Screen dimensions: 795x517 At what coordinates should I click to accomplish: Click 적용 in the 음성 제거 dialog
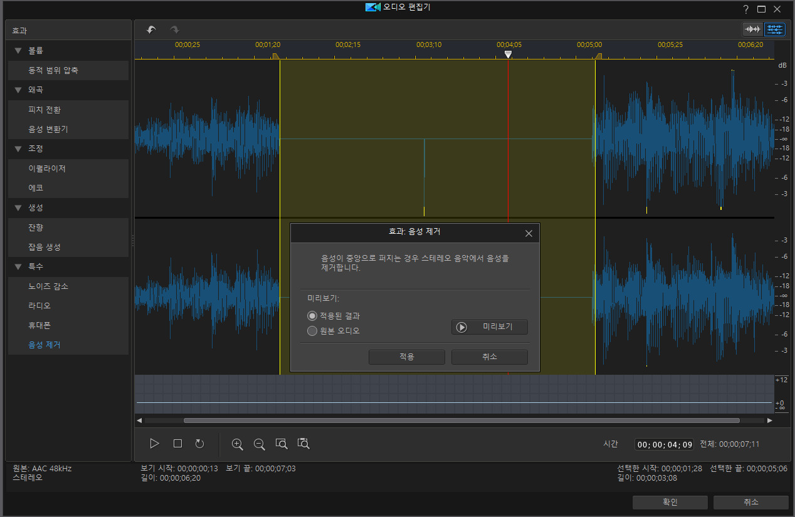[x=406, y=357]
